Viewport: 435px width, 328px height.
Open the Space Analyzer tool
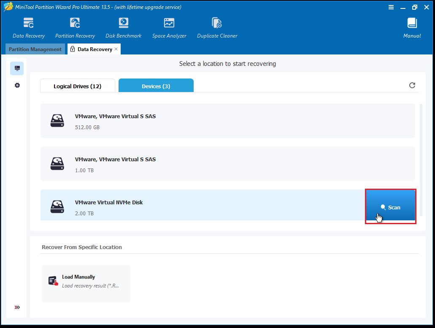[169, 28]
